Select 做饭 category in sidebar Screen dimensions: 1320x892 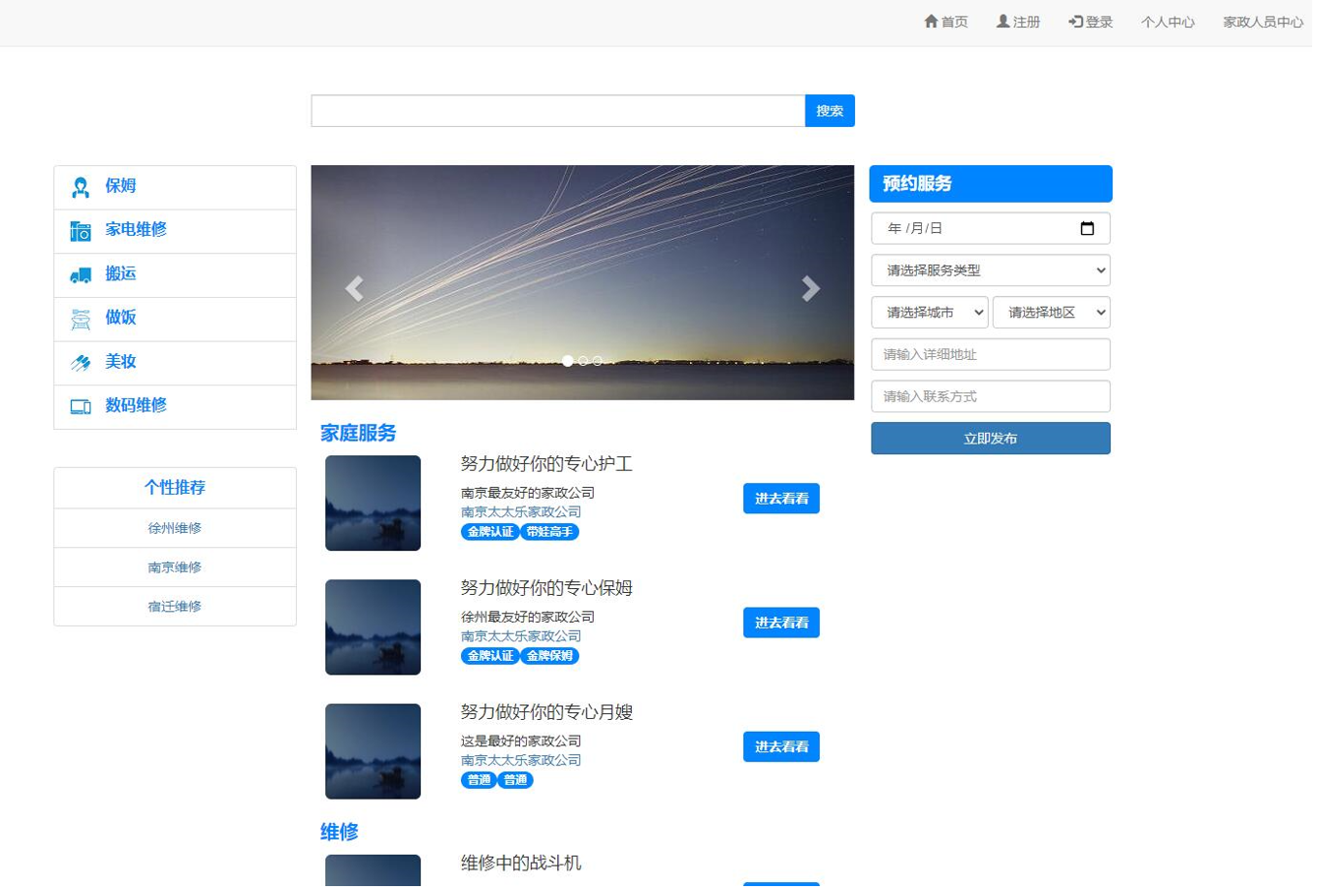pos(176,320)
